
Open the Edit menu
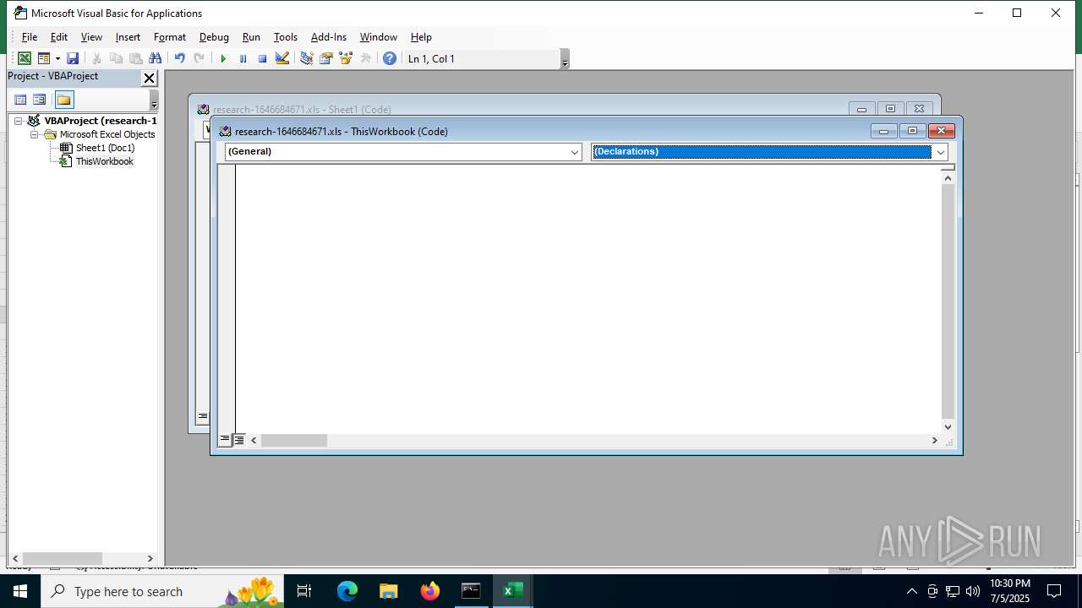point(59,37)
